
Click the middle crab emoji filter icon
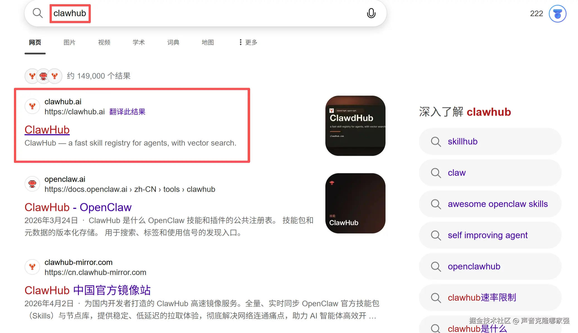(x=43, y=76)
